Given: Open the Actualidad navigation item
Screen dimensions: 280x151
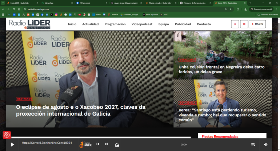Looking at the screenshot, I should [x=90, y=24].
